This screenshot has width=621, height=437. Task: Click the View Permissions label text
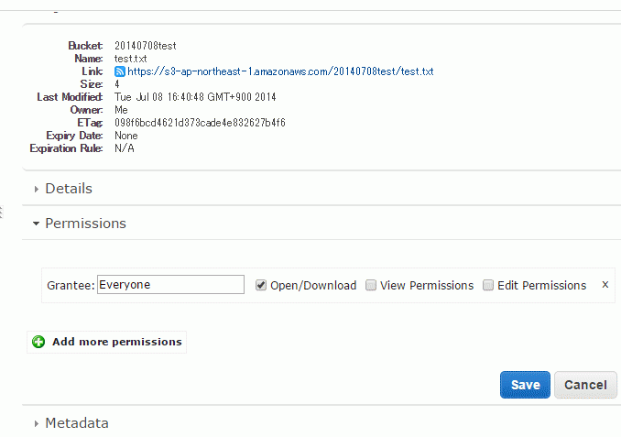tap(427, 285)
